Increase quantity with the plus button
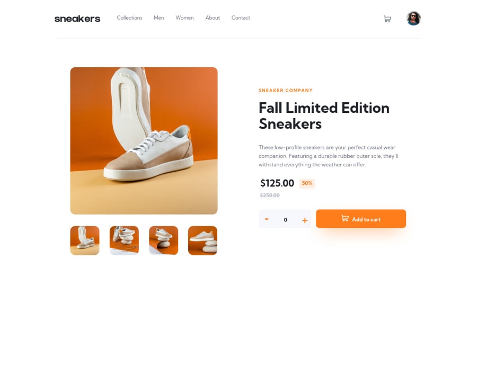 coord(305,220)
